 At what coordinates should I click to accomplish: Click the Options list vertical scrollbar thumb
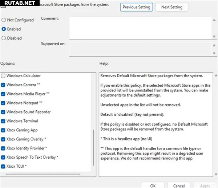(93, 148)
